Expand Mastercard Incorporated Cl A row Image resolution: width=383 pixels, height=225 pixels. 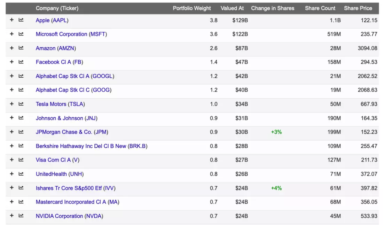click(11, 202)
